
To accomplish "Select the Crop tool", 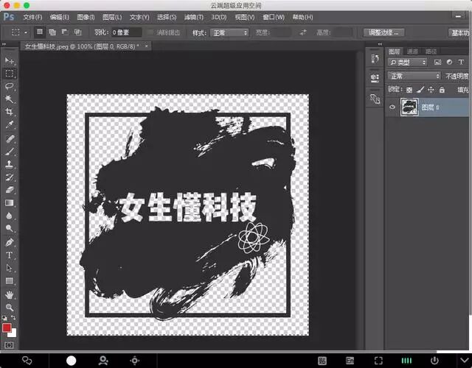I will point(9,112).
